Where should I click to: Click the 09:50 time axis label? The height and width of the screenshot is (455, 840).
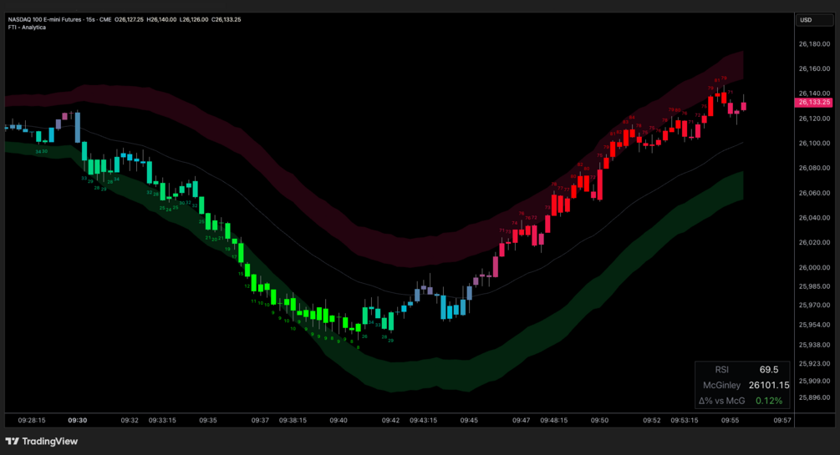click(x=599, y=420)
